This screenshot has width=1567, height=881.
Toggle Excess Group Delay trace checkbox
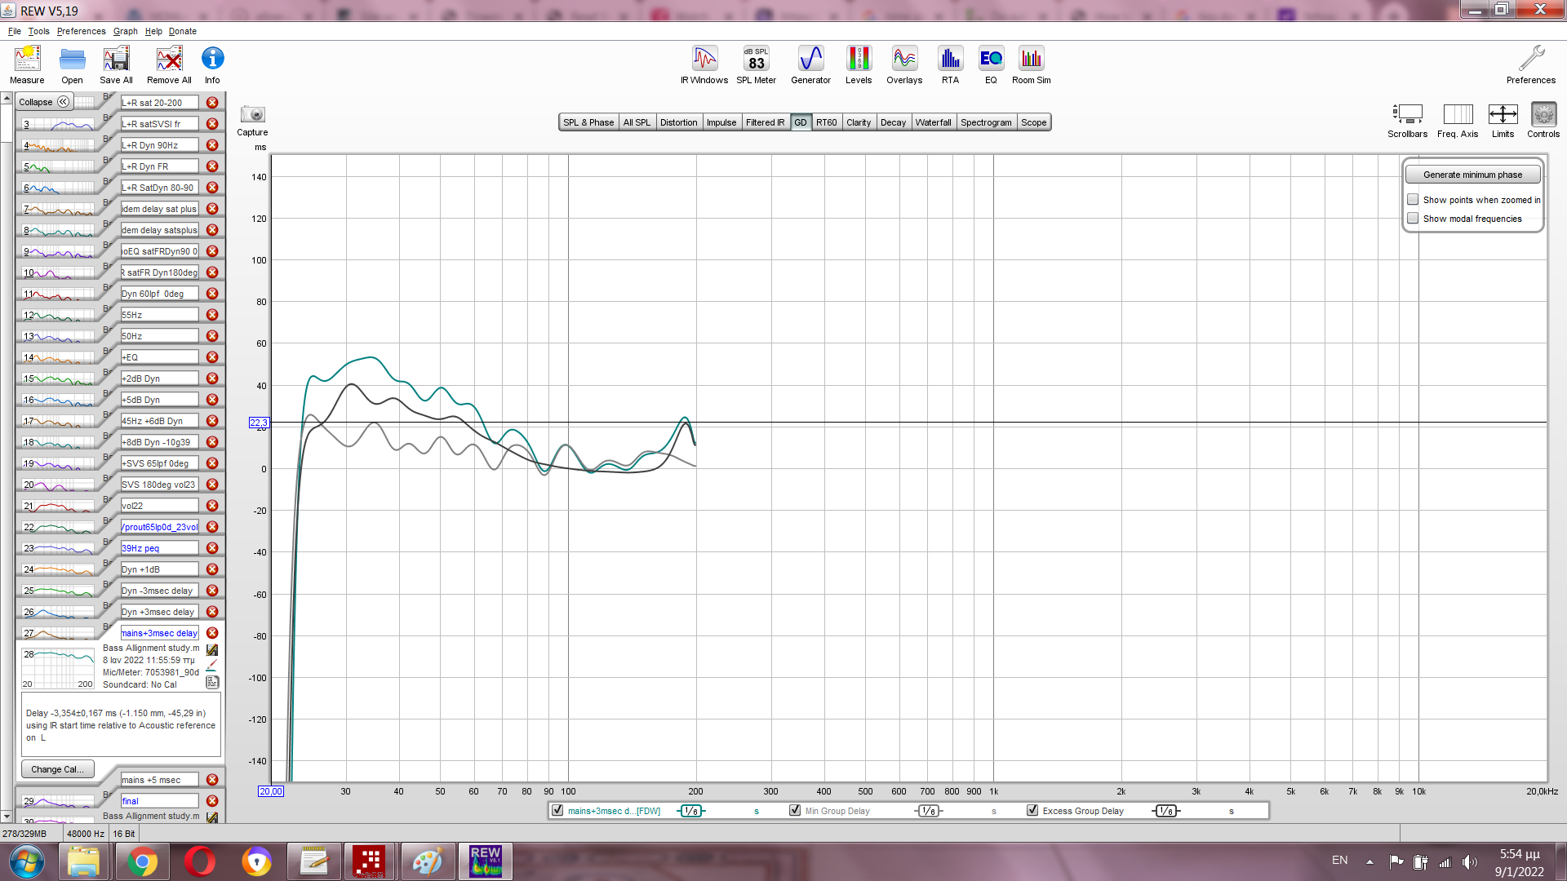(1032, 811)
